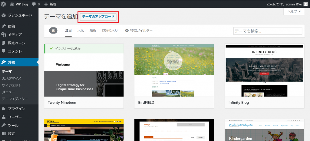
Task: Open the 設定 menu
Action: (x=11, y=134)
